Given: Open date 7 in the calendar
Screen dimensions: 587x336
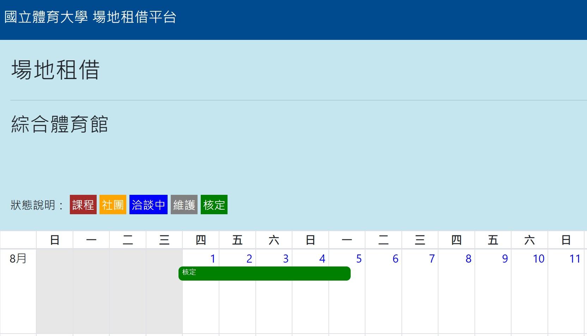Looking at the screenshot, I should click(x=432, y=259).
